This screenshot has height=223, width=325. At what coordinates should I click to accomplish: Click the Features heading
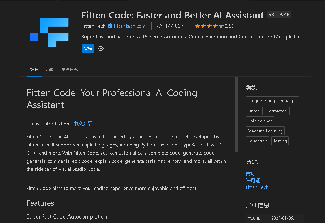click(40, 203)
